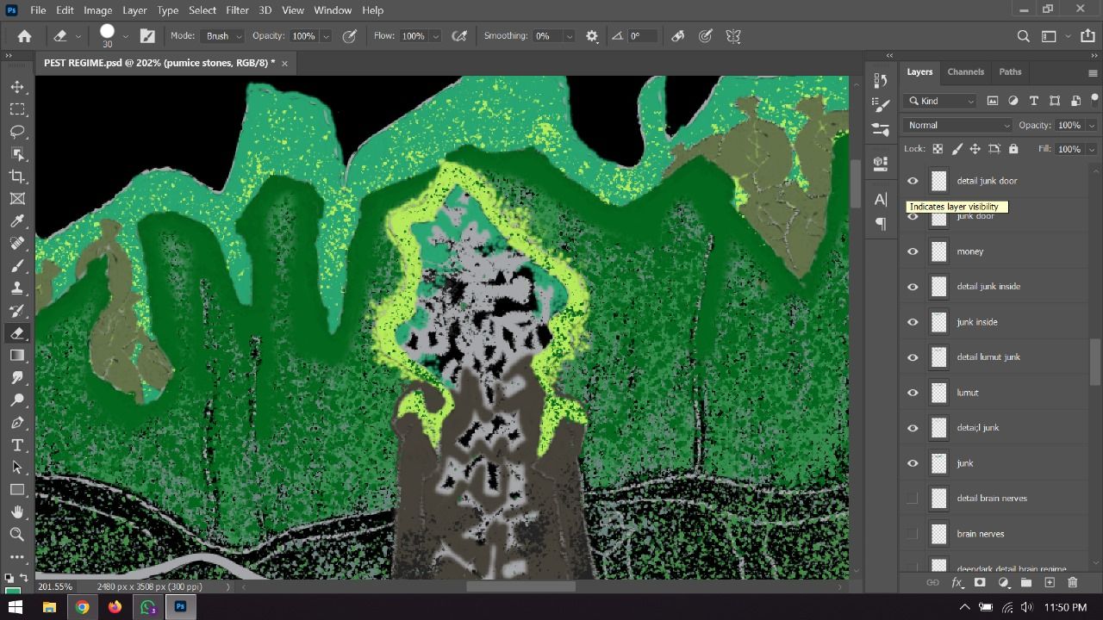Hide the money layer
Image resolution: width=1103 pixels, height=620 pixels.
pyautogui.click(x=913, y=251)
